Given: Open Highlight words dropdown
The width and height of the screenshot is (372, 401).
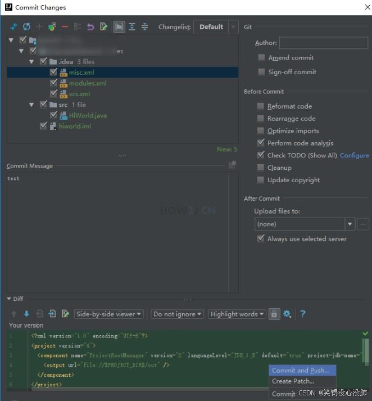Looking at the screenshot, I should tap(237, 314).
